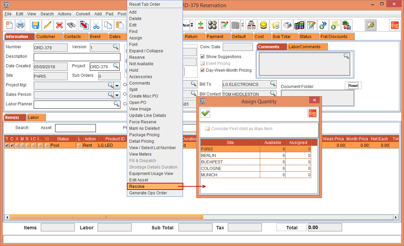This screenshot has width=404, height=246.
Task: Uncheck the Show Suggestions checkbox
Action: click(x=203, y=57)
